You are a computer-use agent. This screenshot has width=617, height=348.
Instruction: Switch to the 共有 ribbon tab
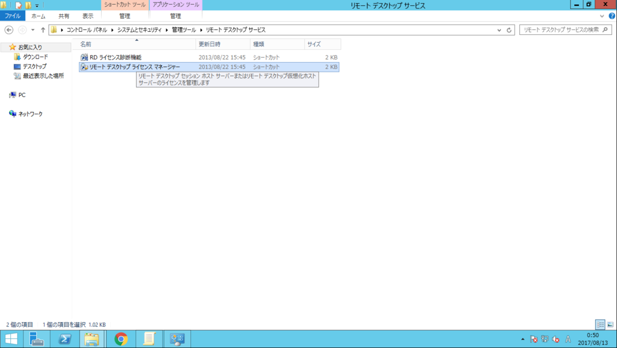pos(64,16)
